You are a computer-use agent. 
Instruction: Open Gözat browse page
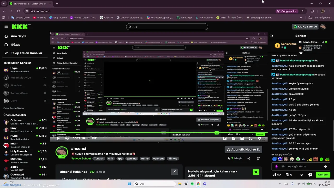15,45
